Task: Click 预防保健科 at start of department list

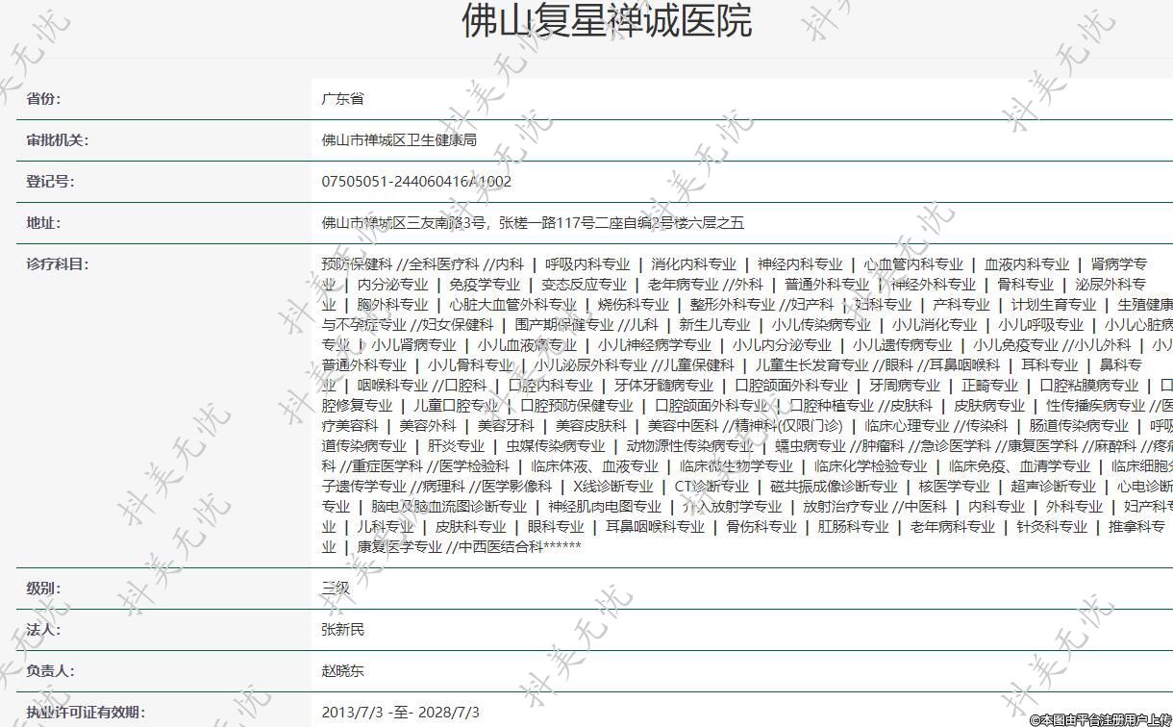Action: 357,264
